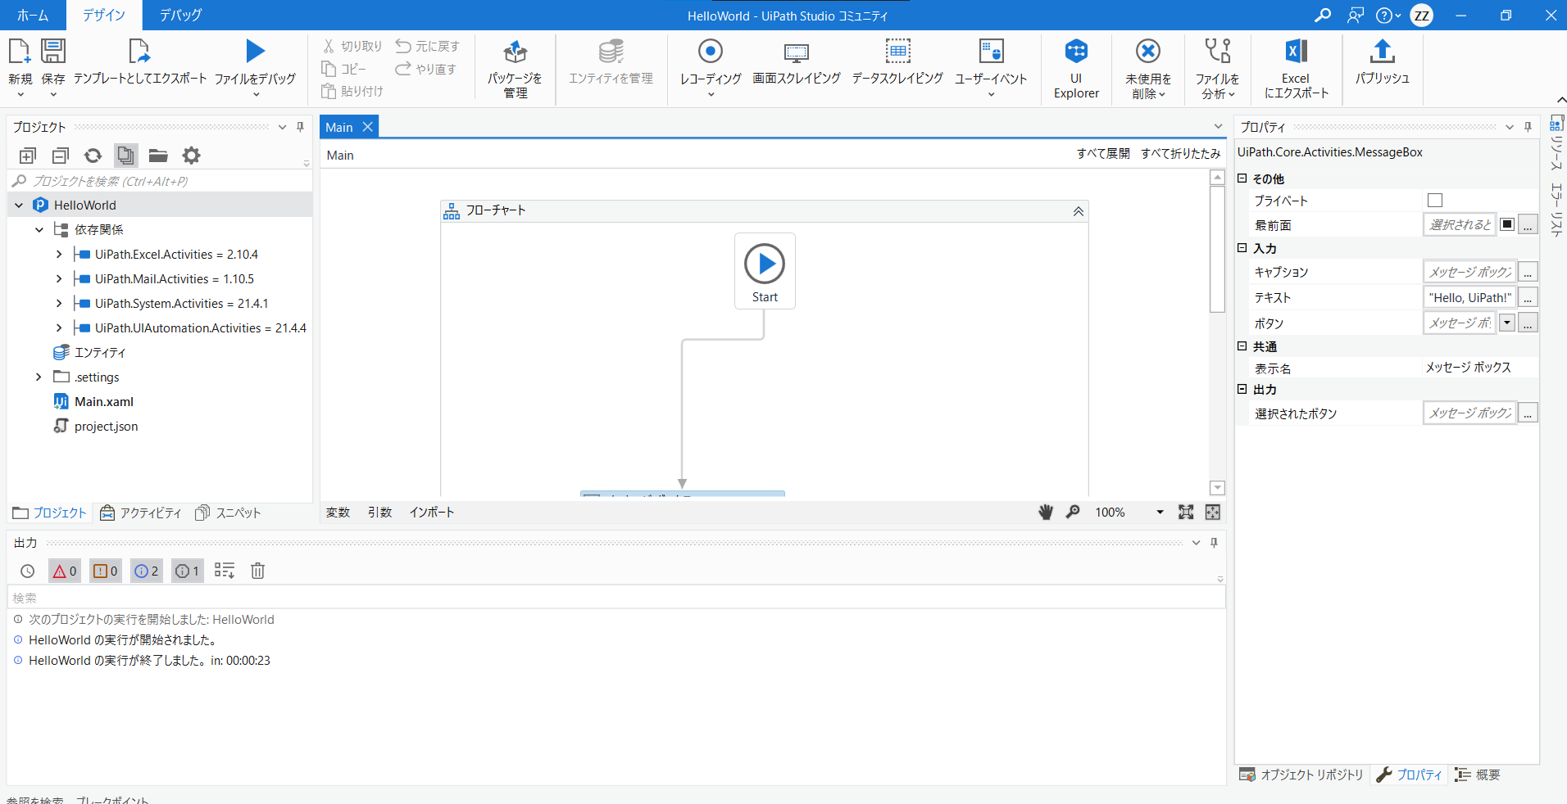The height and width of the screenshot is (804, 1567).
Task: Open project settings gear icon
Action: coord(191,156)
